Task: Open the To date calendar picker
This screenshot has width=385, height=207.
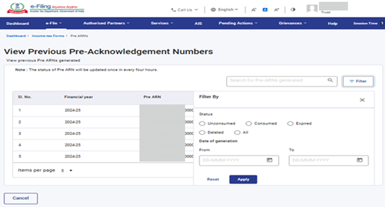Action: tap(359, 160)
